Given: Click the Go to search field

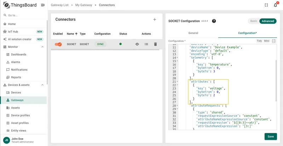Looking at the screenshot, I should tap(23, 15).
